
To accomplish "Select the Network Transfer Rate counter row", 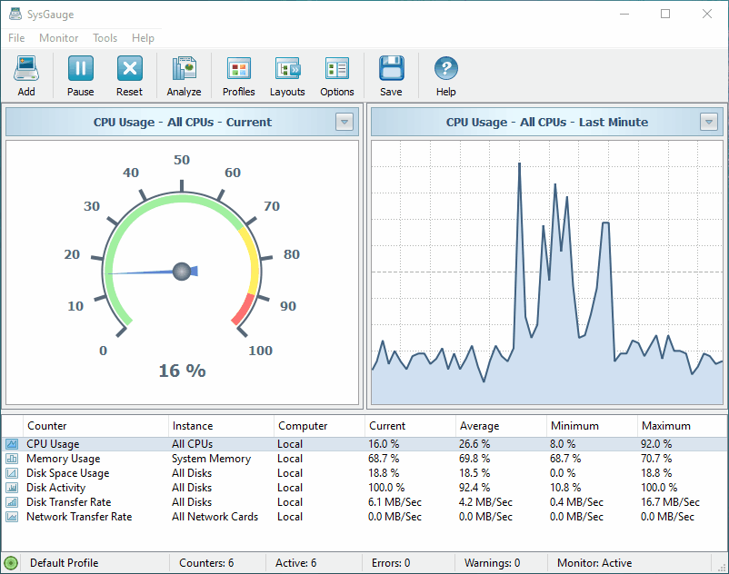I will coord(364,517).
